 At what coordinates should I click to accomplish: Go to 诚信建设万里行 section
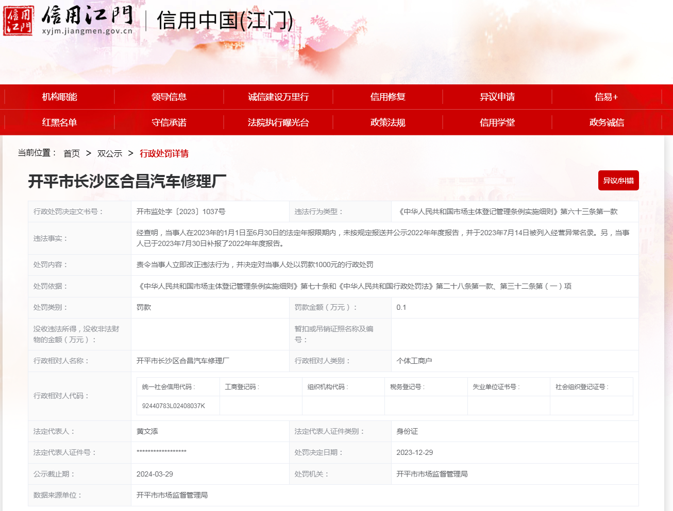pos(278,97)
